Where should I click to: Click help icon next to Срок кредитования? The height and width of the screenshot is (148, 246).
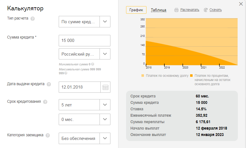click(x=45, y=102)
